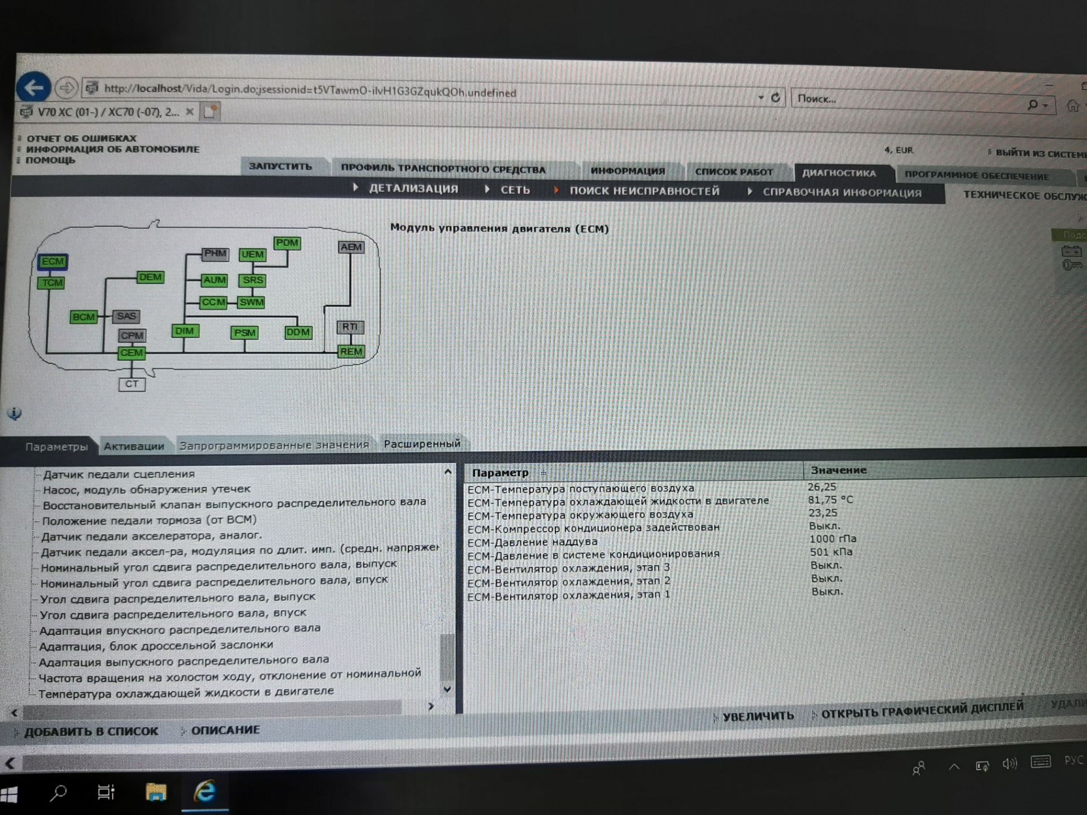Click the TCM module node
Image resolution: width=1087 pixels, height=815 pixels.
pos(52,282)
